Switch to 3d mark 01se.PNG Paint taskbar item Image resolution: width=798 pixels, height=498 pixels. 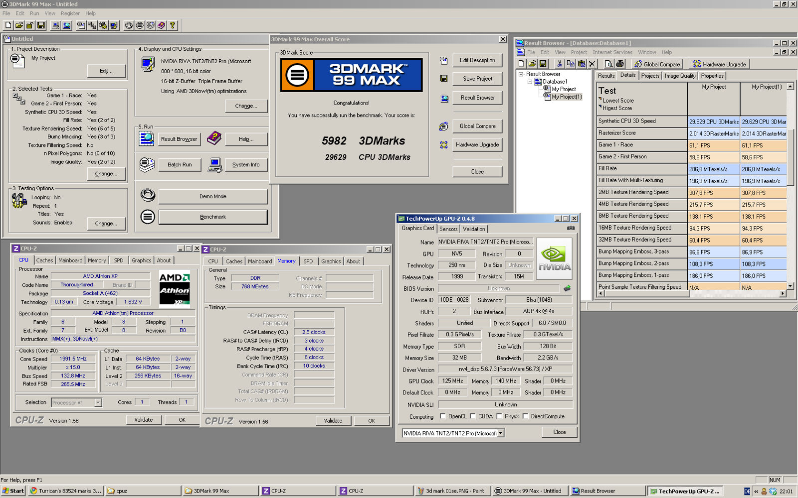tap(452, 491)
